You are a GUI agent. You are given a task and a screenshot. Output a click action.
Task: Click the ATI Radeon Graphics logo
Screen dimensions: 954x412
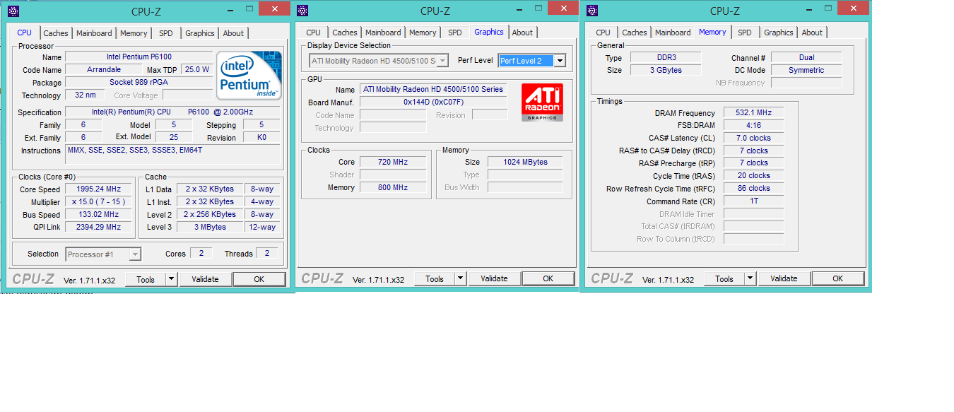point(542,102)
